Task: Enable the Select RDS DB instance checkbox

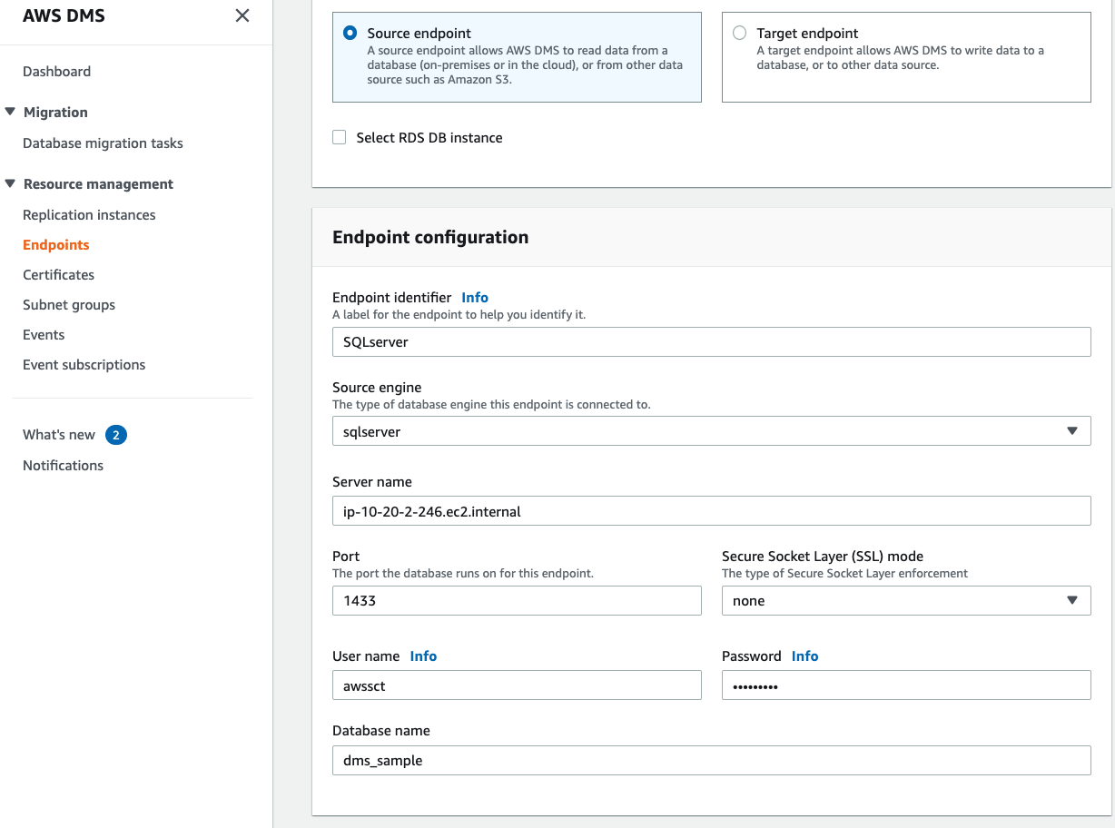Action: (x=340, y=138)
